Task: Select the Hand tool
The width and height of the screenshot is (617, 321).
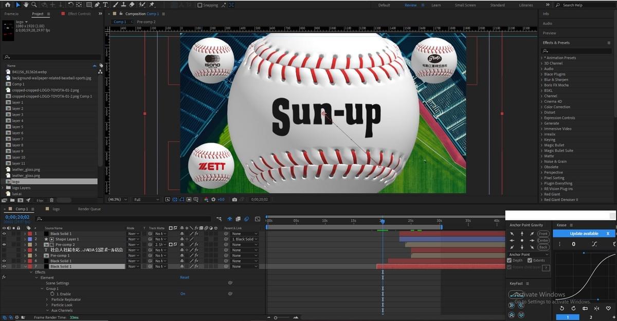Action: click(x=27, y=5)
